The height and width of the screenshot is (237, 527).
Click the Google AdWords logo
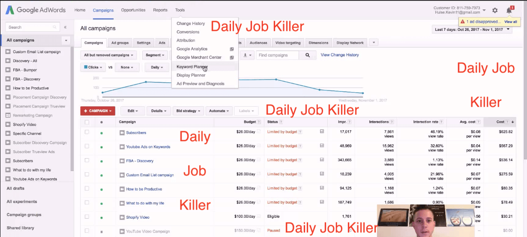(36, 10)
